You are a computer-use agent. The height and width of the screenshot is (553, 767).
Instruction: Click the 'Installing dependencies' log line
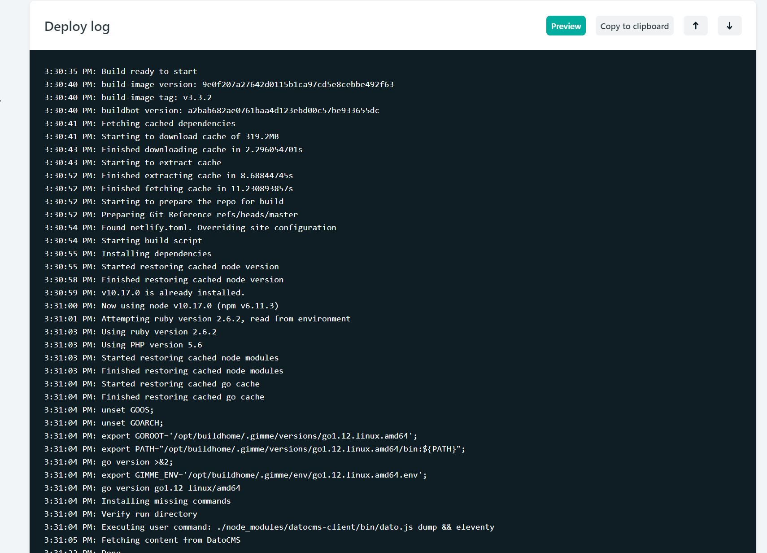pos(127,253)
